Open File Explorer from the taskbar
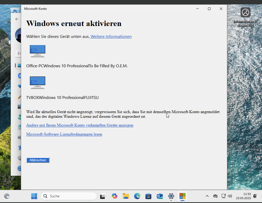Image resolution: width=262 pixels, height=203 pixels. pos(126,196)
